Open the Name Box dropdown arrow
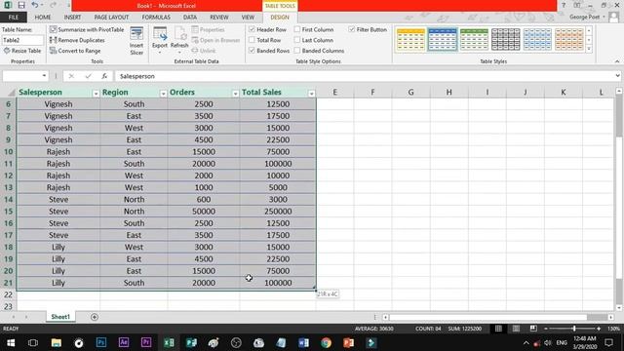 tap(44, 76)
